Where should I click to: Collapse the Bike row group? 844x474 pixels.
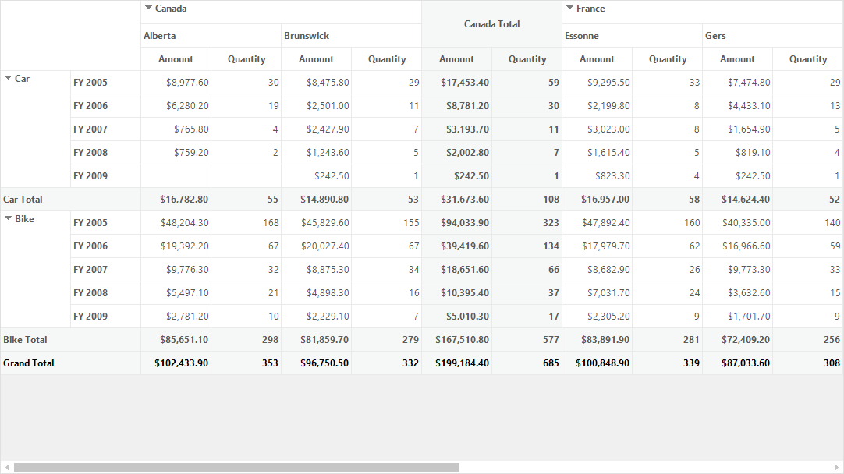click(x=8, y=218)
